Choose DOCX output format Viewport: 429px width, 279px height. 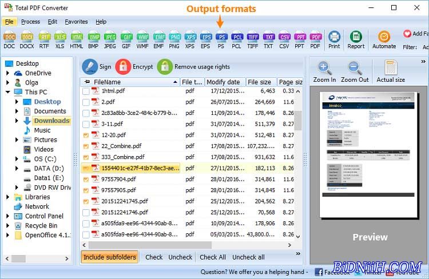pyautogui.click(x=27, y=40)
